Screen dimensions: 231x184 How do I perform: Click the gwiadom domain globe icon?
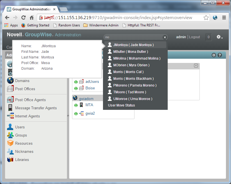(x=75, y=98)
